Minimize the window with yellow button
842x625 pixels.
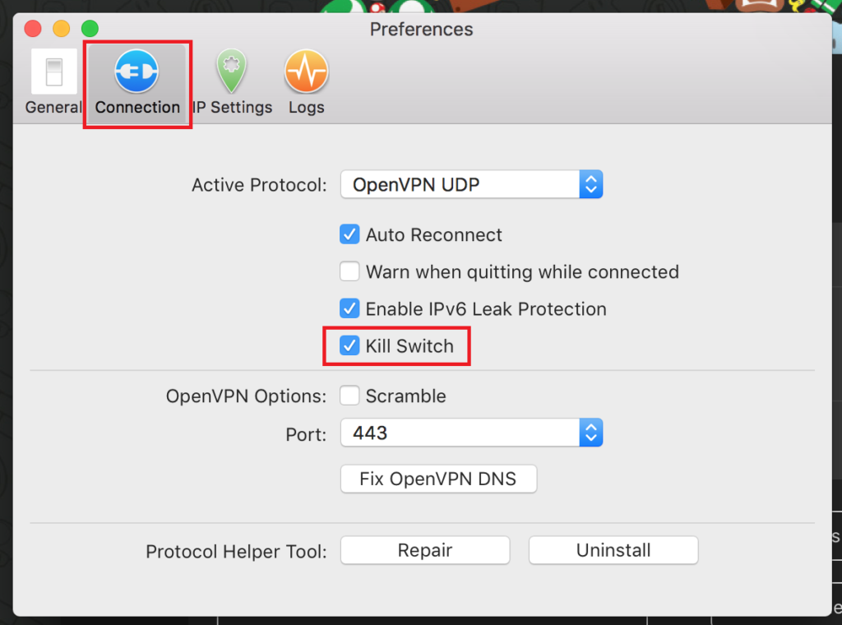(x=61, y=29)
